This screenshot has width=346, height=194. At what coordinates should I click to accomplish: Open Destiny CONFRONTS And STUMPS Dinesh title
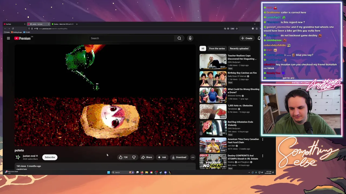(x=243, y=157)
